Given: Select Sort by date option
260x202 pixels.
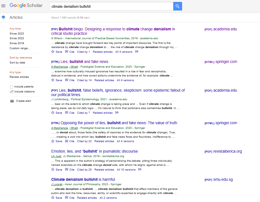Looking at the screenshot, I should (x=17, y=63).
